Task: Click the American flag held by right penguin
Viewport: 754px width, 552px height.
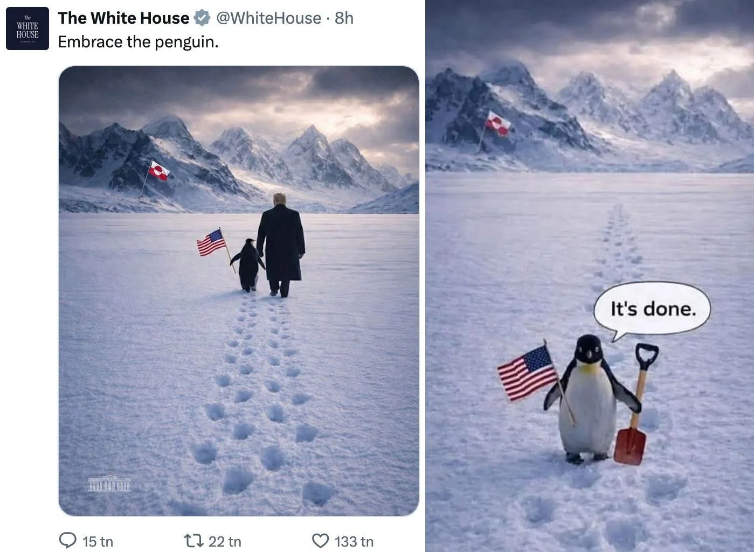Action: coord(528,373)
